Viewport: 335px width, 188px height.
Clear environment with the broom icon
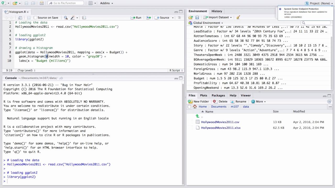click(x=238, y=17)
